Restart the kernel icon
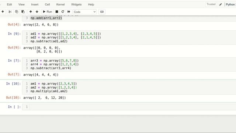 click(63, 11)
